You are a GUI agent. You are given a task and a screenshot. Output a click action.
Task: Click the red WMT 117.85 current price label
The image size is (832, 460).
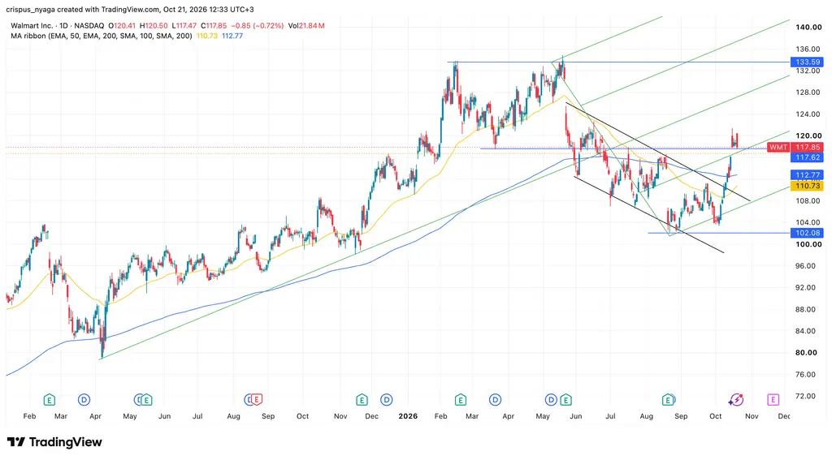pyautogui.click(x=795, y=148)
